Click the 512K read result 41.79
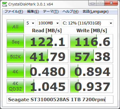The image size is (120, 109). (x=47, y=56)
